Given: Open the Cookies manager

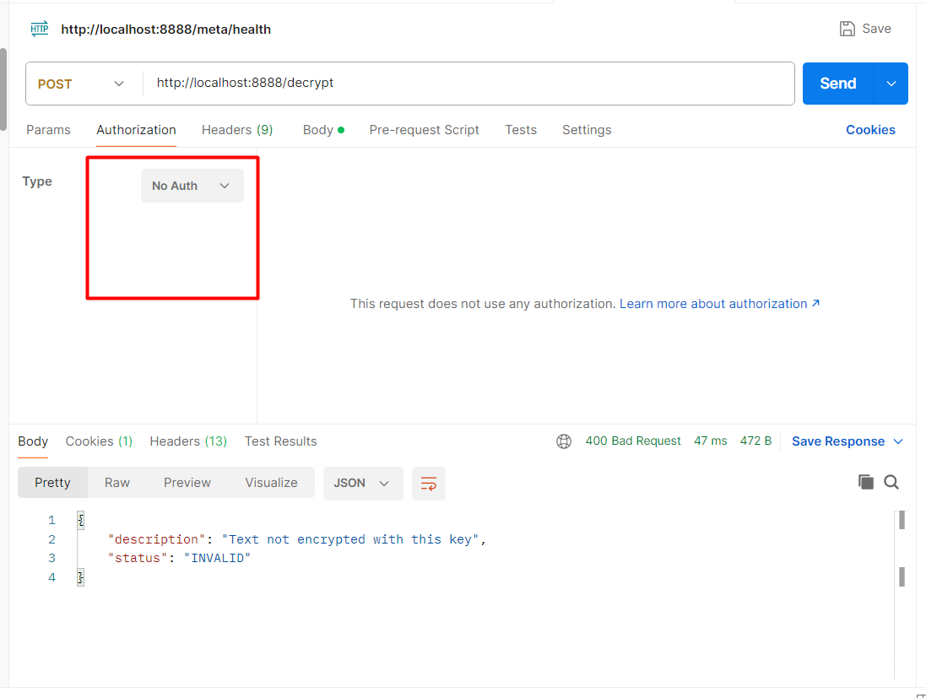Looking at the screenshot, I should [870, 129].
